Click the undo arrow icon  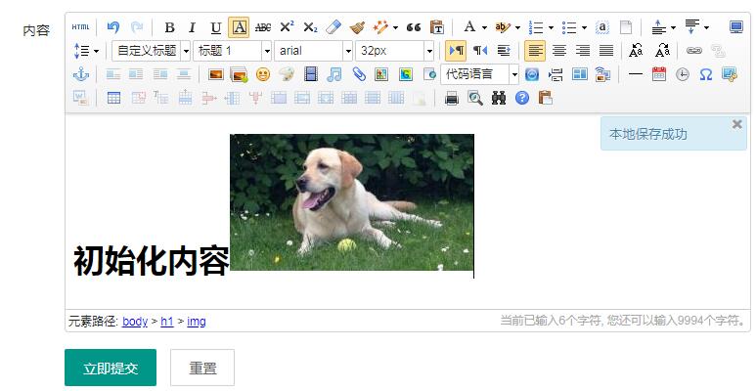click(x=113, y=27)
